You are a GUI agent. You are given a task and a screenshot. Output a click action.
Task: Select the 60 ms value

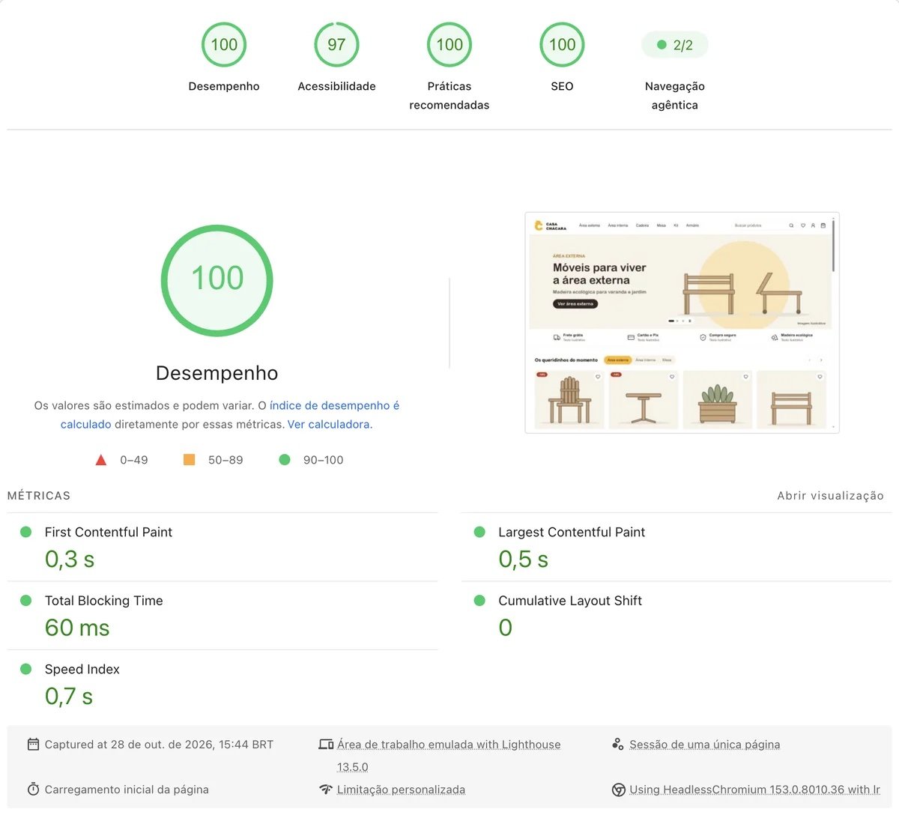[x=77, y=628]
